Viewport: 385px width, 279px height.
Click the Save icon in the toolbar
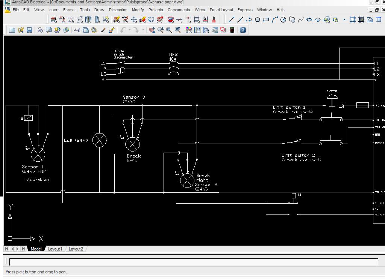click(x=29, y=30)
